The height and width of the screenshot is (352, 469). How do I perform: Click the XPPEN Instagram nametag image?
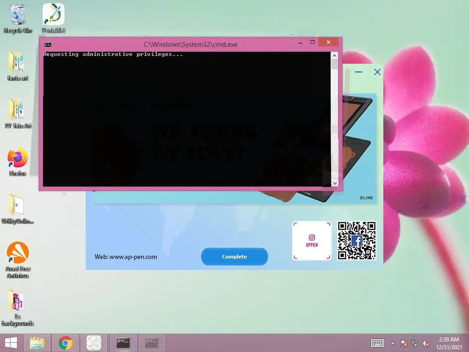point(311,240)
